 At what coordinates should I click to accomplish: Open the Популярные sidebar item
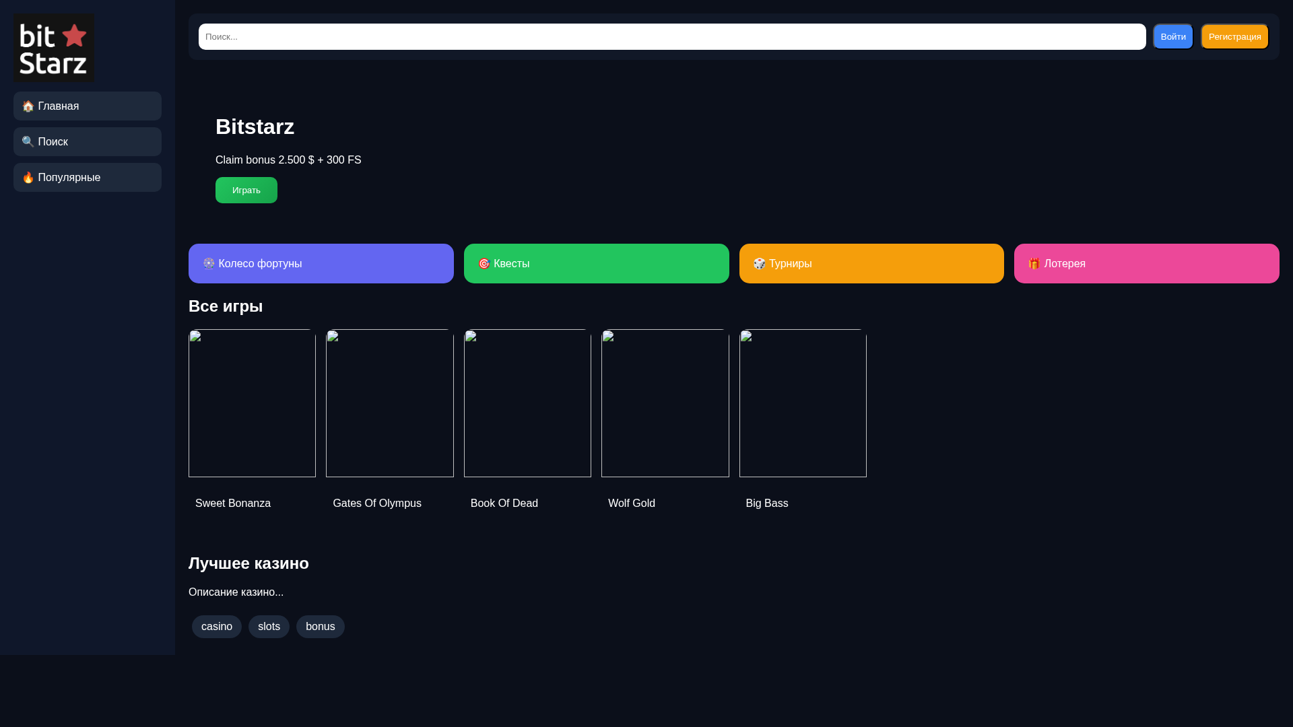click(88, 177)
